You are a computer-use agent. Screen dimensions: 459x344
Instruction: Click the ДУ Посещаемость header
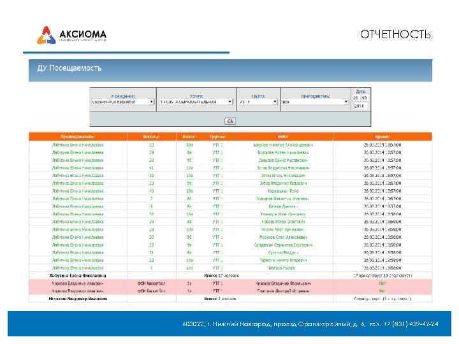pyautogui.click(x=230, y=71)
